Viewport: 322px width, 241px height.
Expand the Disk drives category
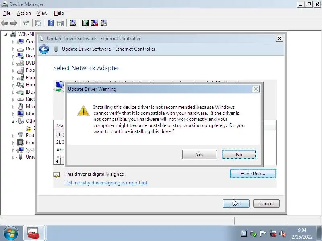[x=14, y=49]
